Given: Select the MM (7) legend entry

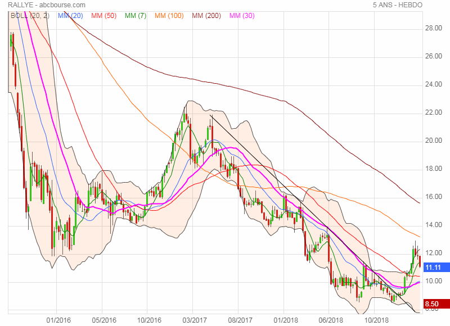Looking at the screenshot, I should coord(136,16).
